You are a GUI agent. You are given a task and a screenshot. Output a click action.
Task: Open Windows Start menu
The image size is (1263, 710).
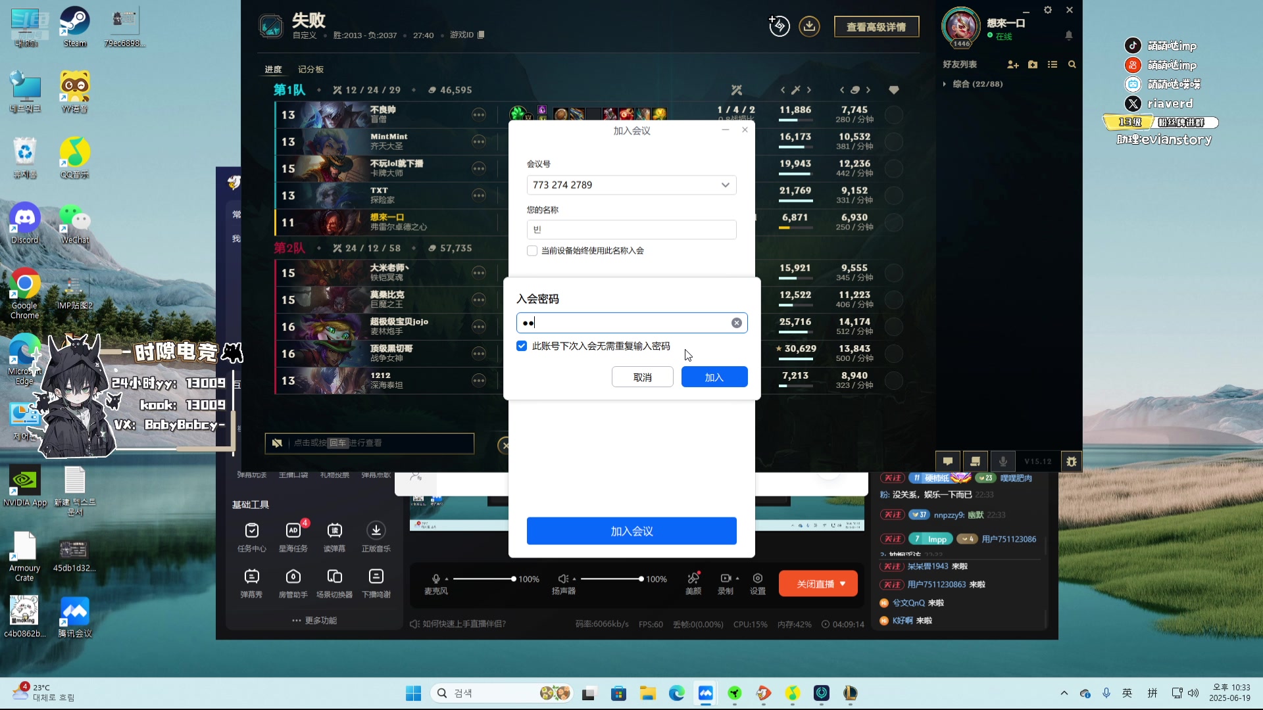(413, 693)
